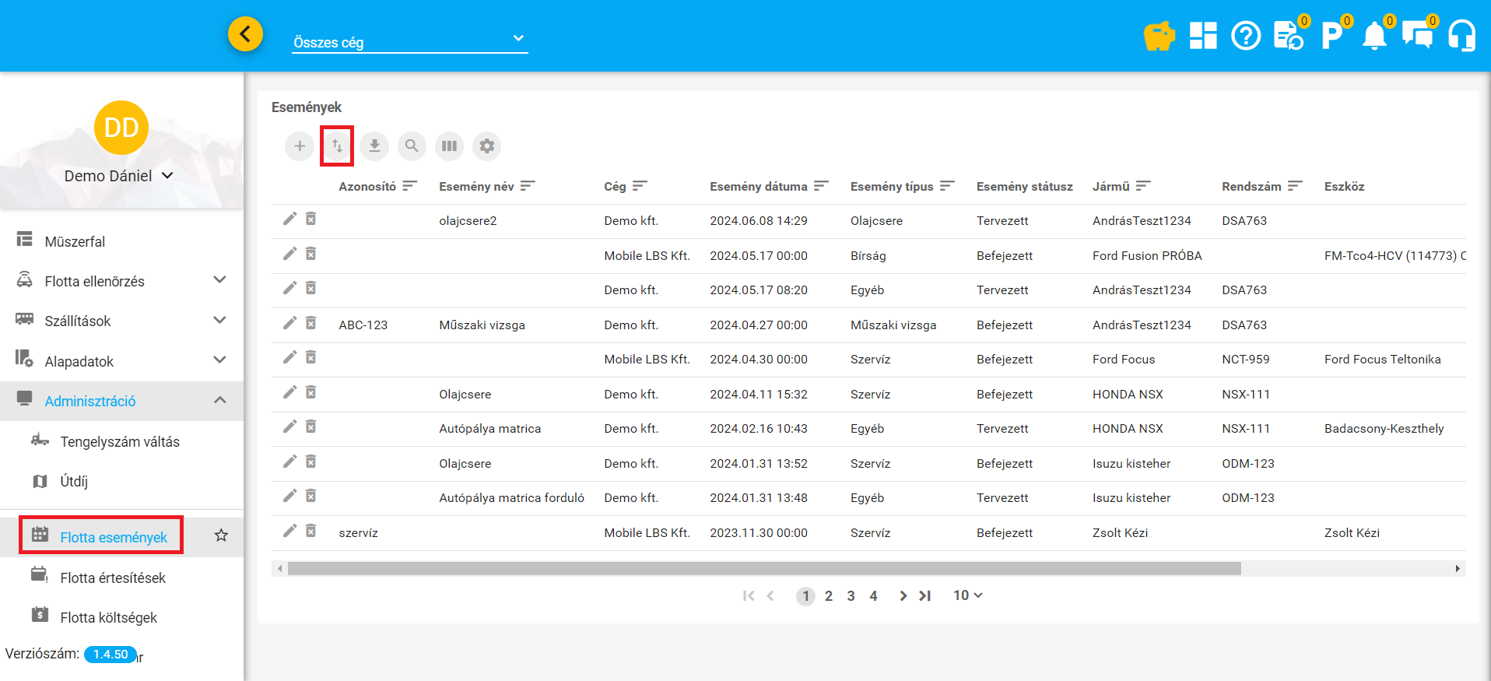Open the search magnifier in events toolbar
This screenshot has height=681, width=1491.
pyautogui.click(x=412, y=146)
